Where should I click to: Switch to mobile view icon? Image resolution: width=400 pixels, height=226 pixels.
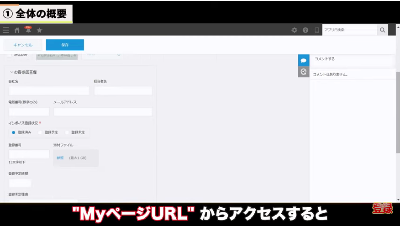[x=317, y=30]
